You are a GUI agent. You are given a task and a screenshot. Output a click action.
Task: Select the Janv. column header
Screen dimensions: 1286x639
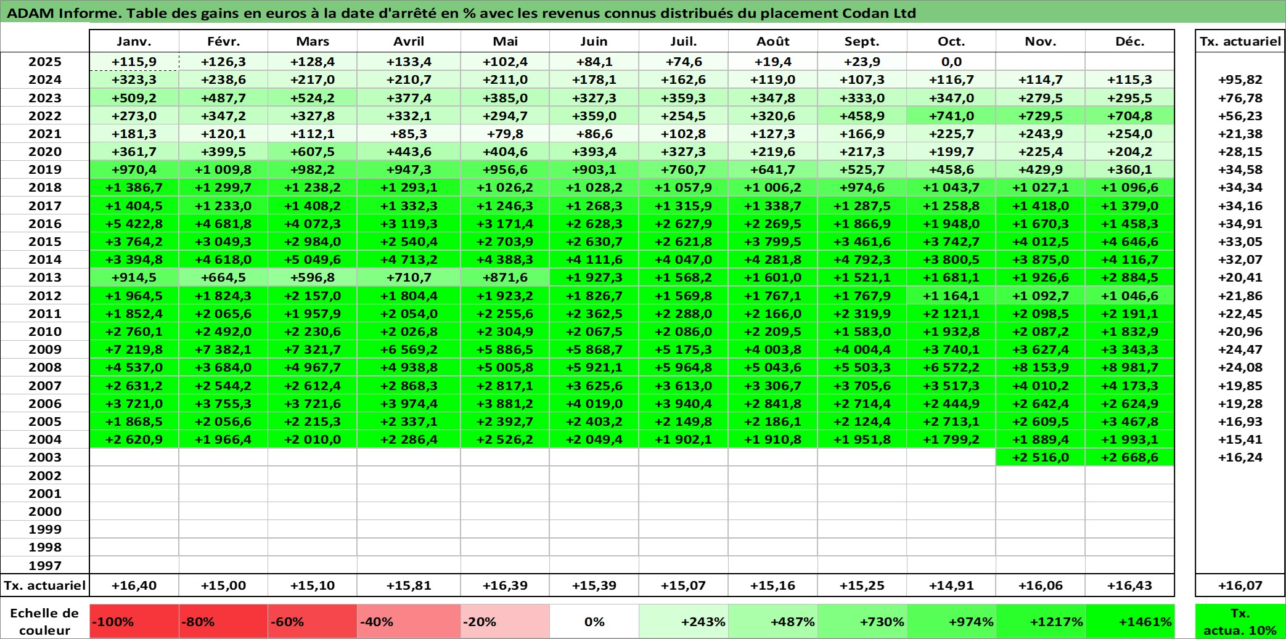click(x=134, y=41)
